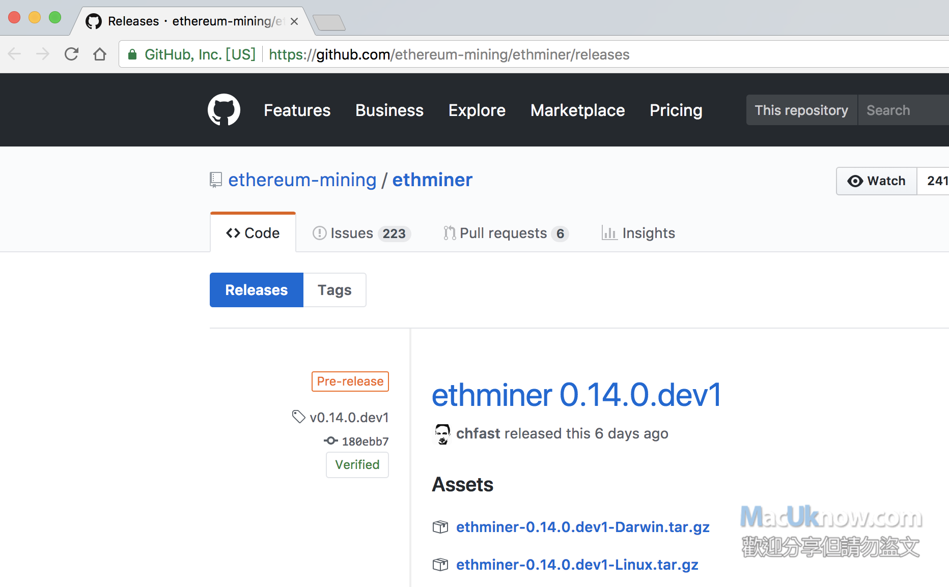Click the GitHub Octocat logo

[x=224, y=110]
